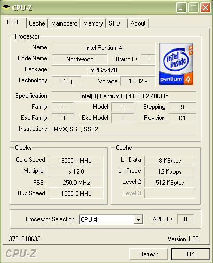Switch to the Cache tab
Viewport: 213px width, 263px height.
[37, 23]
